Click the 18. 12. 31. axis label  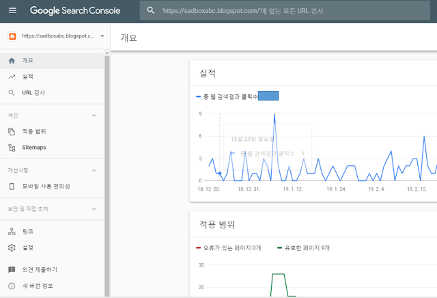(x=249, y=189)
